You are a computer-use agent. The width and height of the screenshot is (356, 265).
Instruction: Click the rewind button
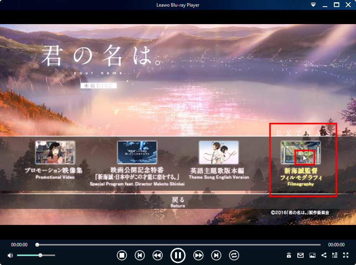pyautogui.click(x=158, y=255)
